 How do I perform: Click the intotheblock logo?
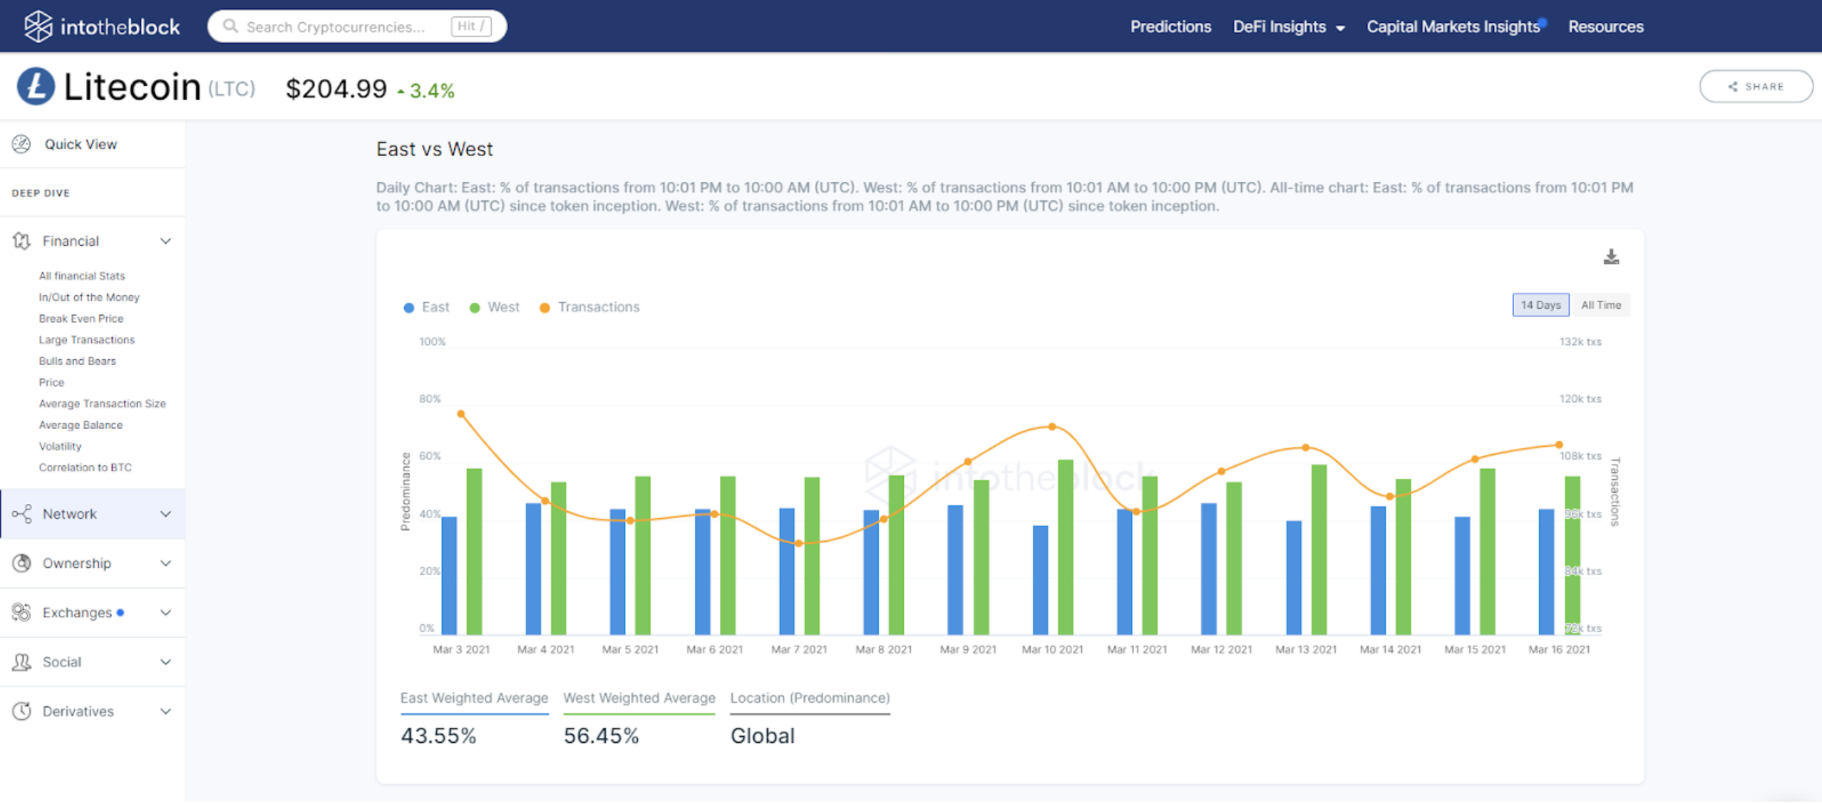click(x=102, y=26)
